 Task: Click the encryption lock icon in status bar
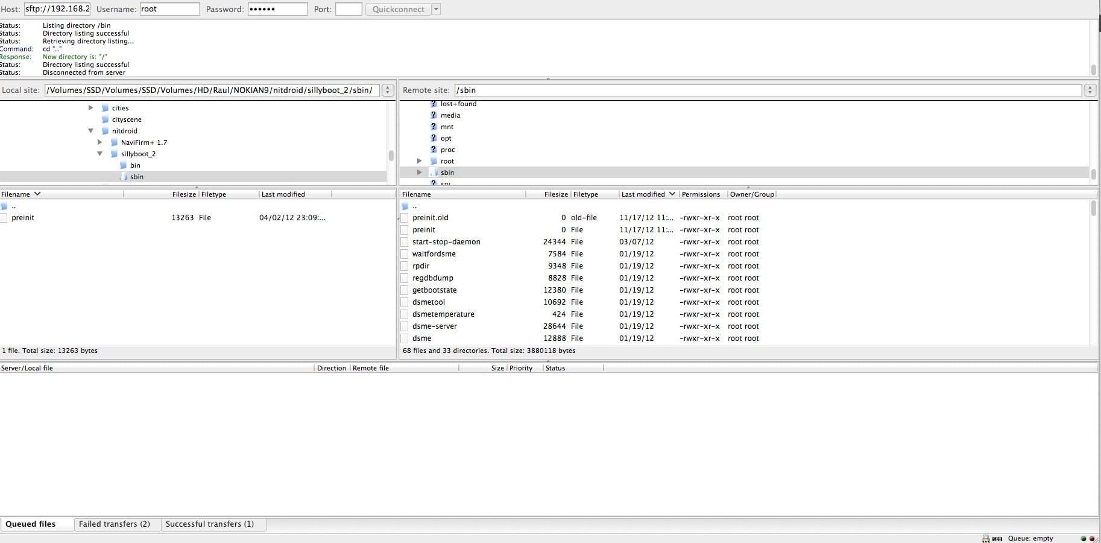click(x=985, y=538)
